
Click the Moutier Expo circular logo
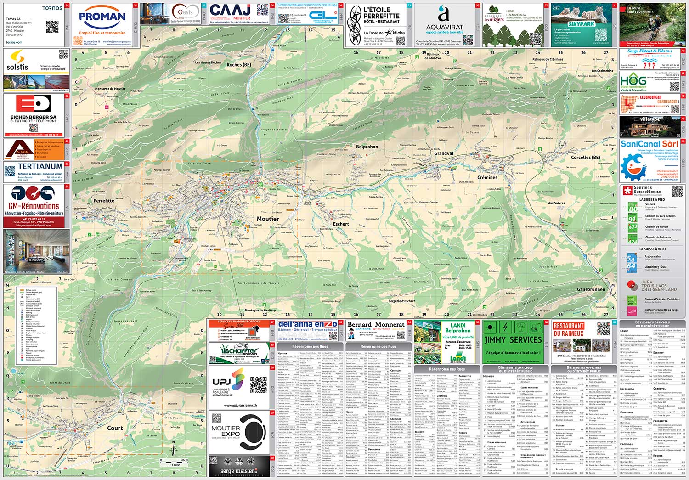tap(252, 432)
